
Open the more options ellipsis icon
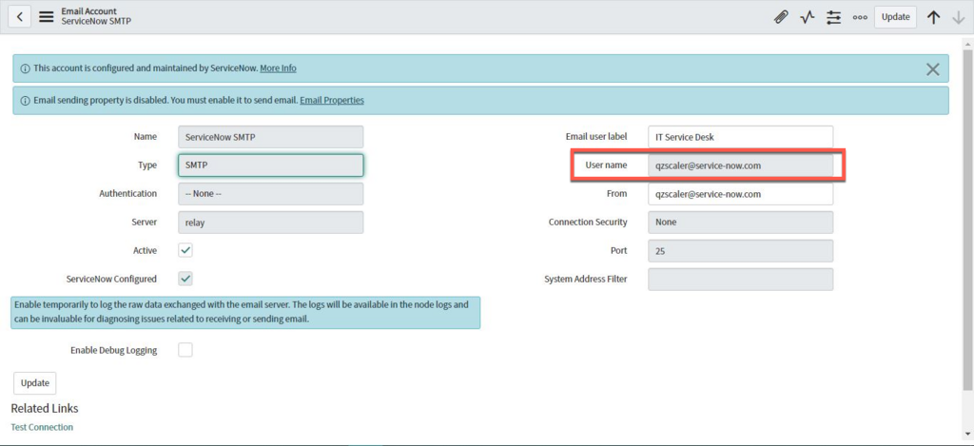[x=860, y=17]
